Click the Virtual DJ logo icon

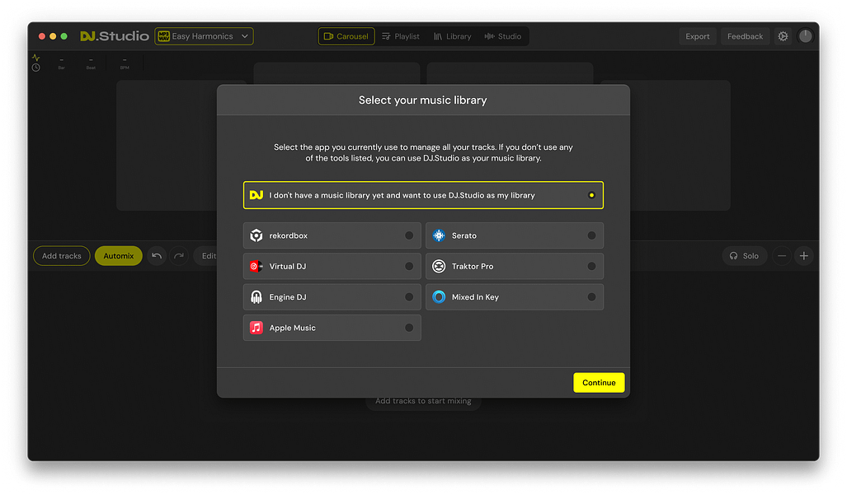256,267
